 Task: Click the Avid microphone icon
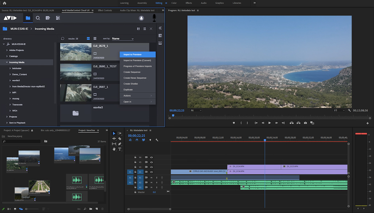click(154, 18)
